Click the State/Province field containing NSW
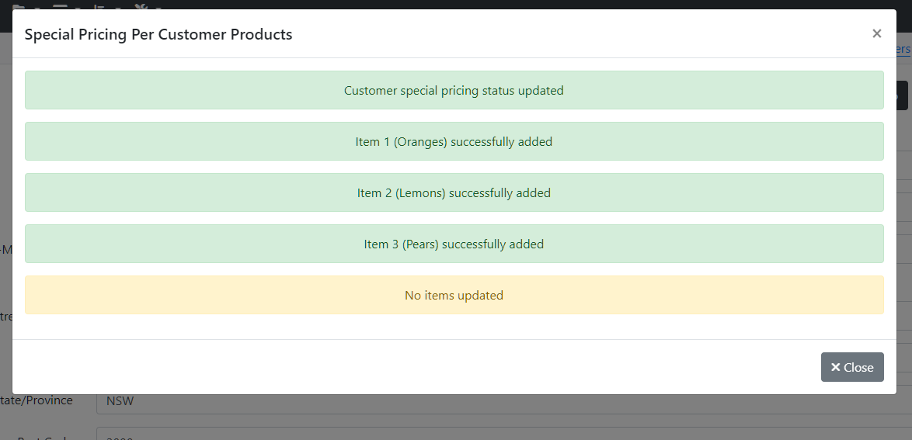The height and width of the screenshot is (440, 912). (503, 404)
